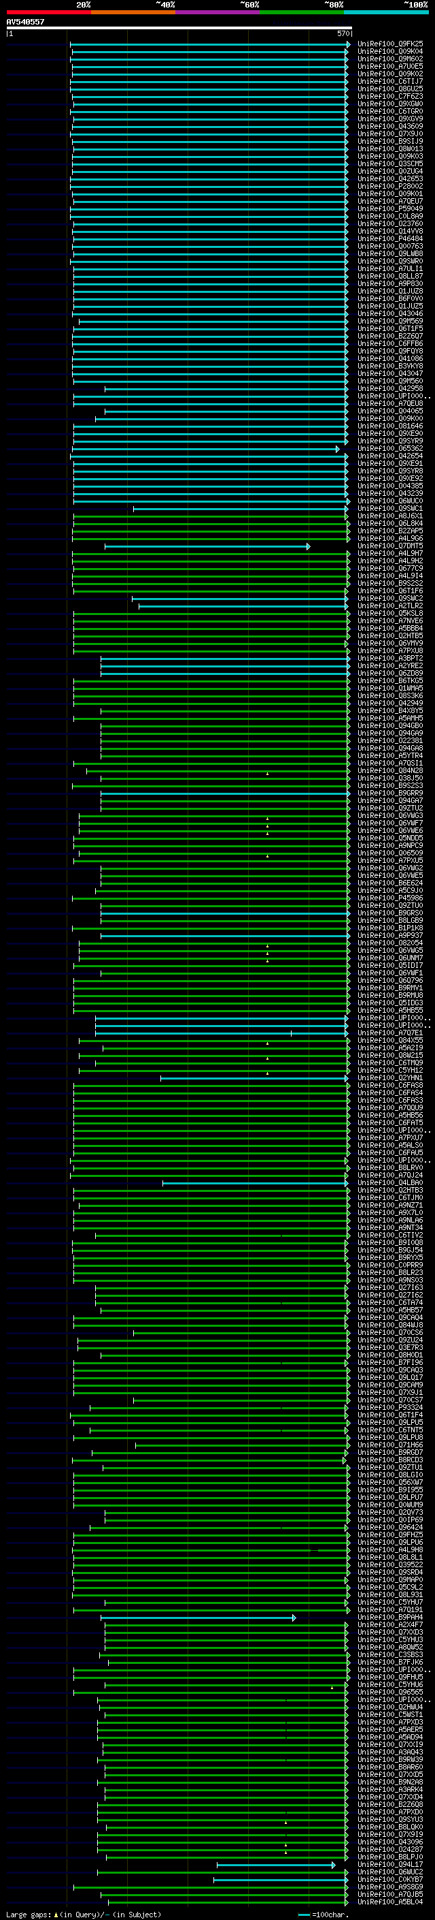This screenshot has height=1920, width=435.
Task: Open hit UniRef100_Q9FK25
Action: click(x=390, y=44)
